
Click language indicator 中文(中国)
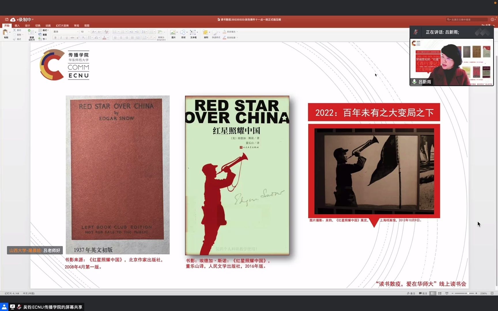click(29, 293)
